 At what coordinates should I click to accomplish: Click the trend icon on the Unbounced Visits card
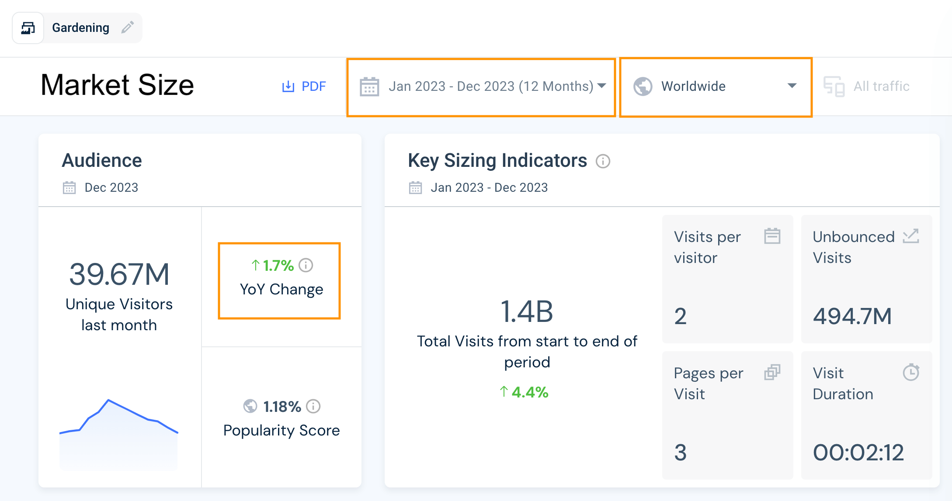910,236
